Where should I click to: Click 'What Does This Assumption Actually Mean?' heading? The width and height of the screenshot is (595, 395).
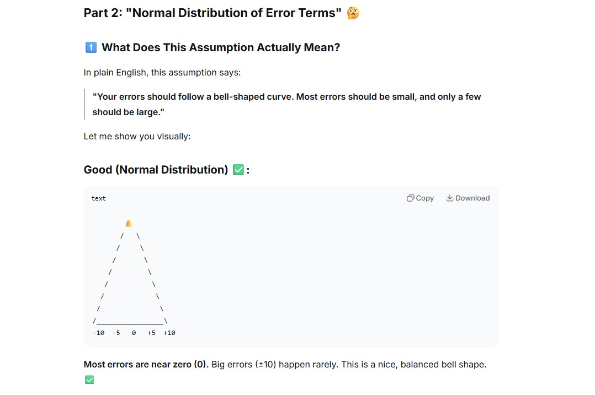point(221,47)
